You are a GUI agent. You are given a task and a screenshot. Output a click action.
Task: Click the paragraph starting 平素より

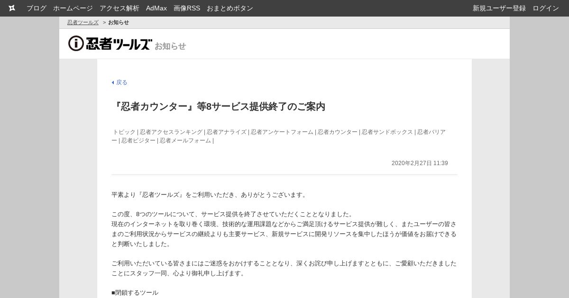(x=210, y=195)
